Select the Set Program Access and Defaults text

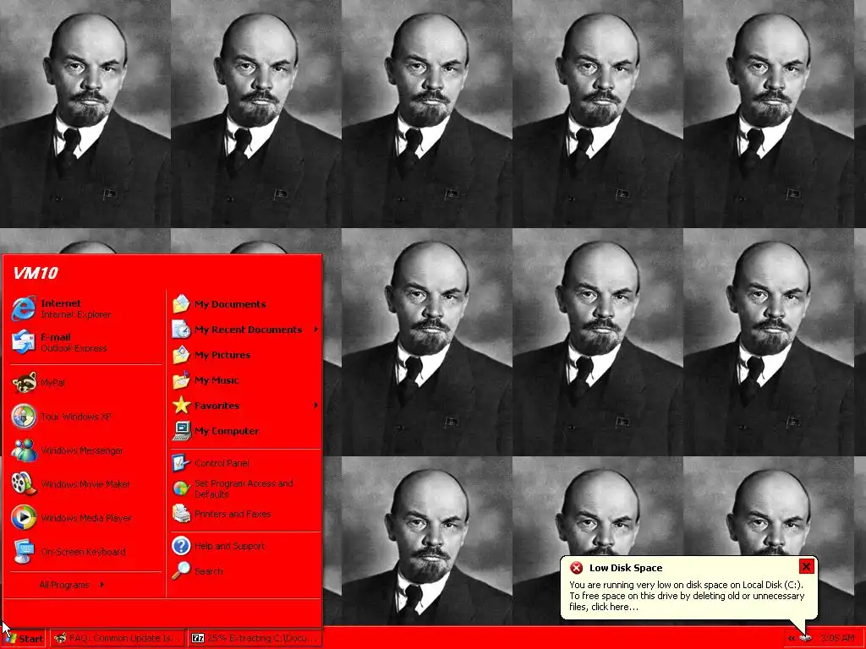click(244, 488)
